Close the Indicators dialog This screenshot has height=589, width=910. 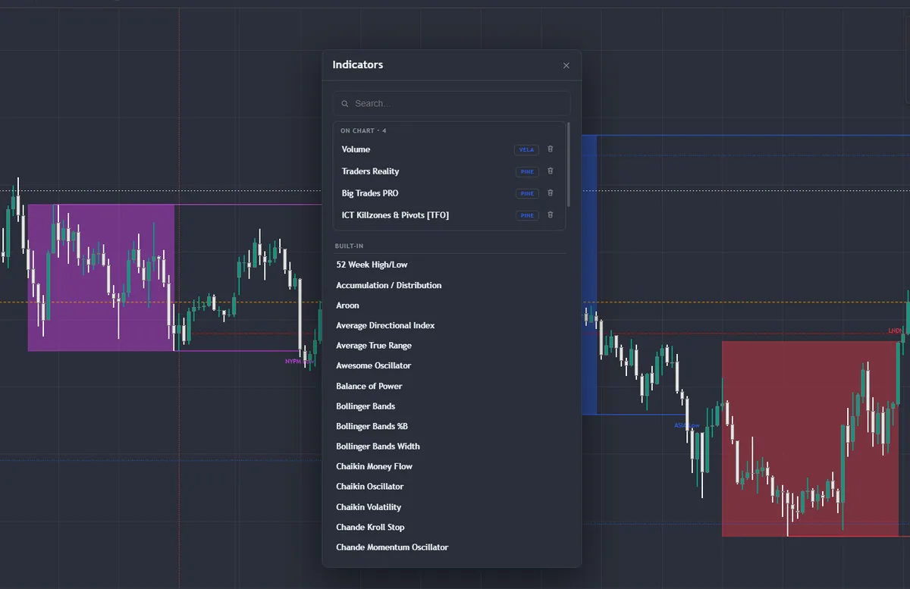(566, 66)
